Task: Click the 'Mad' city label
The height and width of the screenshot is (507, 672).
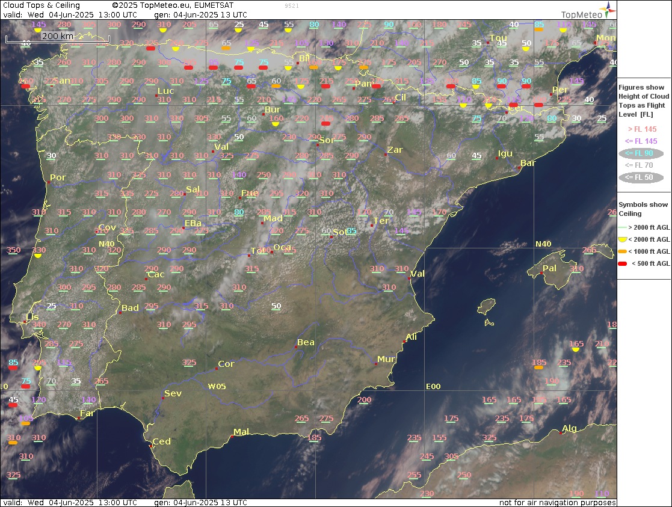Action: pyautogui.click(x=273, y=218)
